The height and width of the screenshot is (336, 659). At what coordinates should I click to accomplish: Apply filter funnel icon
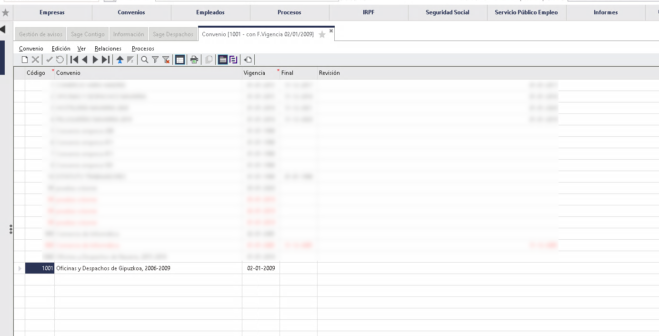point(155,60)
